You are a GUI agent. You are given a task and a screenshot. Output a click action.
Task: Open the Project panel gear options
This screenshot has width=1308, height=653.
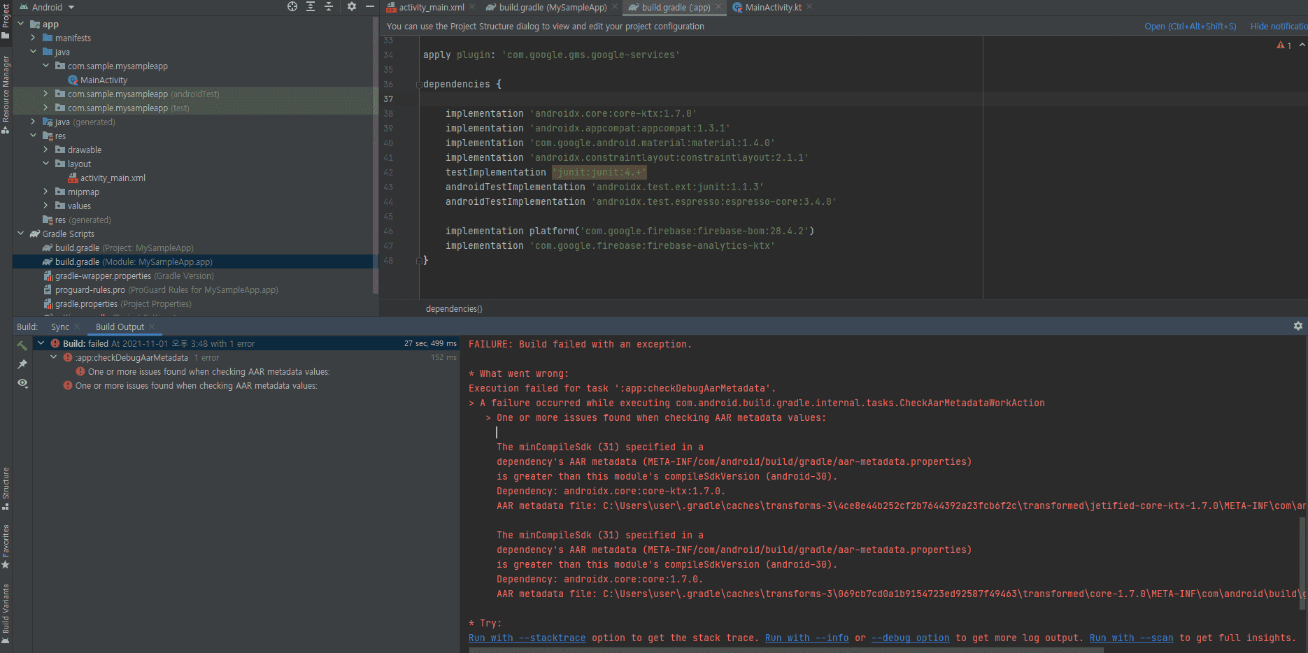tap(351, 7)
